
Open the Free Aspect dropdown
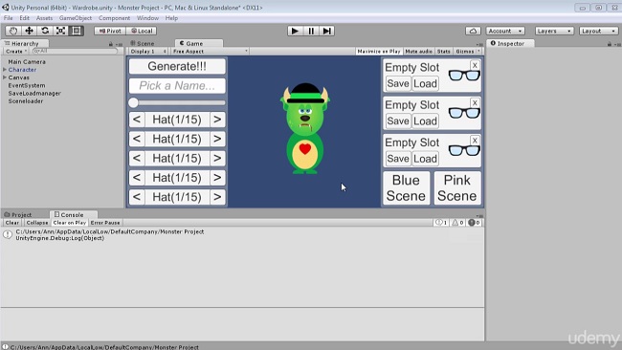(x=211, y=51)
